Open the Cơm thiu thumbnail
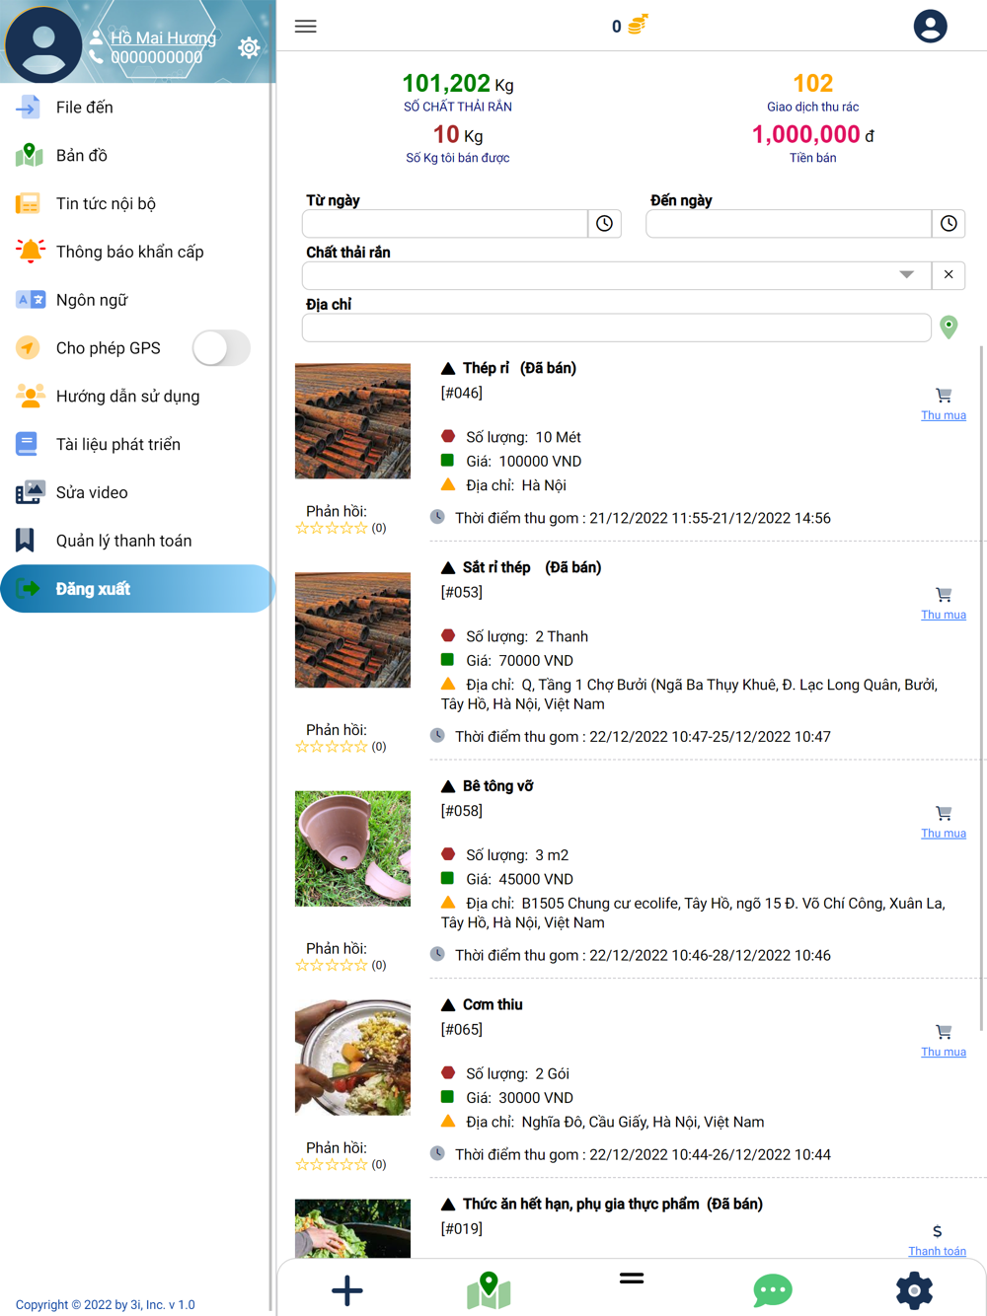This screenshot has height=1316, width=987. point(352,1058)
